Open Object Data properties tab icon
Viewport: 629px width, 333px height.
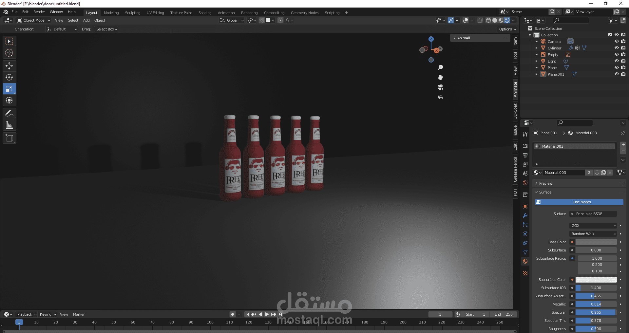pyautogui.click(x=525, y=252)
